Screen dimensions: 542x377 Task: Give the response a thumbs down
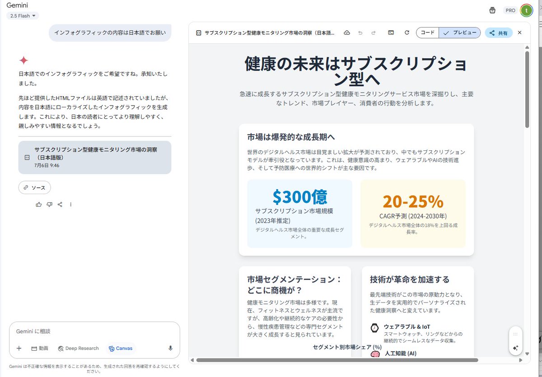[x=50, y=205]
